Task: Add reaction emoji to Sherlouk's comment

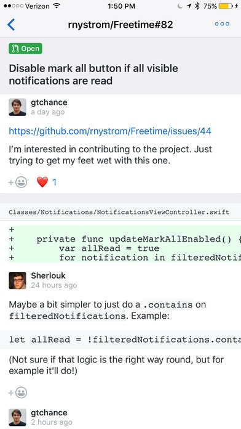Action: (18, 393)
